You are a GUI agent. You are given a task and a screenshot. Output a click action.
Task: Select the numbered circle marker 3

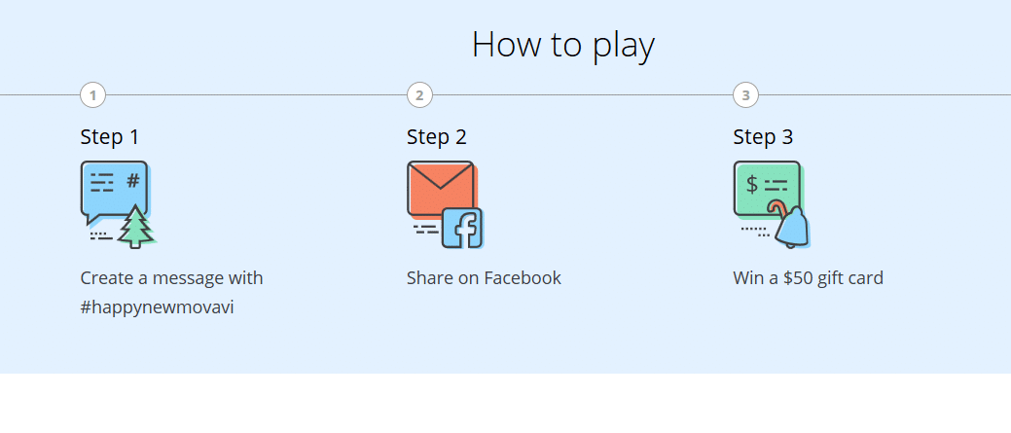tap(746, 95)
